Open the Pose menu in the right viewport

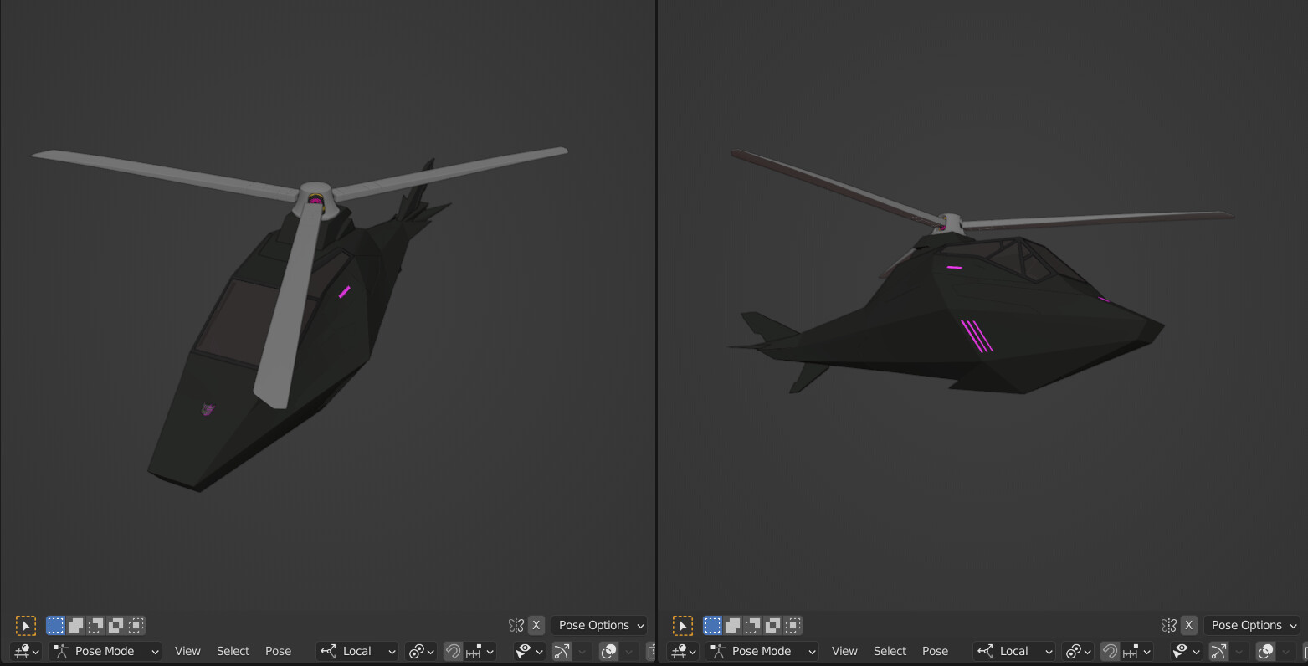[x=936, y=651]
